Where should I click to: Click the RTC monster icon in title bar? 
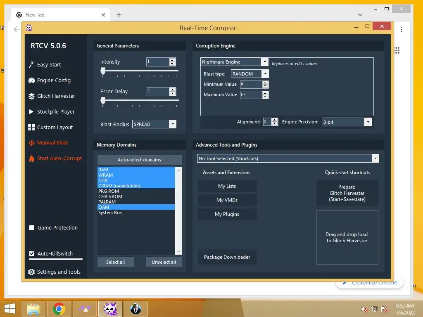29,28
